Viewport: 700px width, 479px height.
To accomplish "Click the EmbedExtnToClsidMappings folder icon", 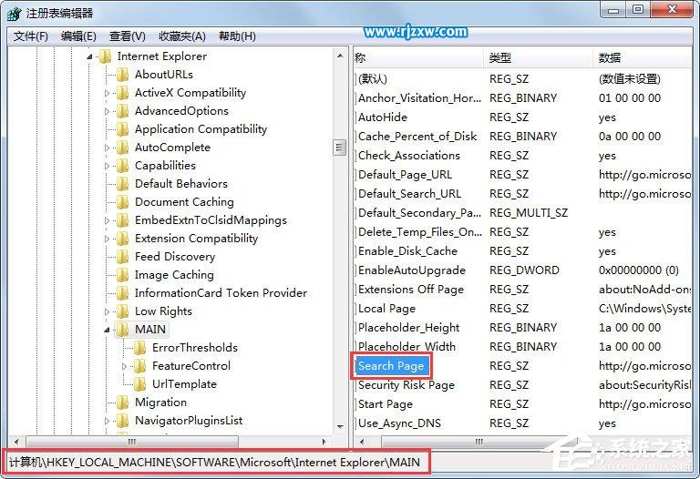I will 122,220.
